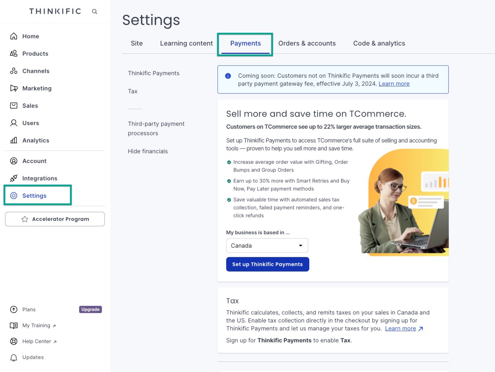
Task: Select Third-party payment processors section
Action: click(156, 128)
